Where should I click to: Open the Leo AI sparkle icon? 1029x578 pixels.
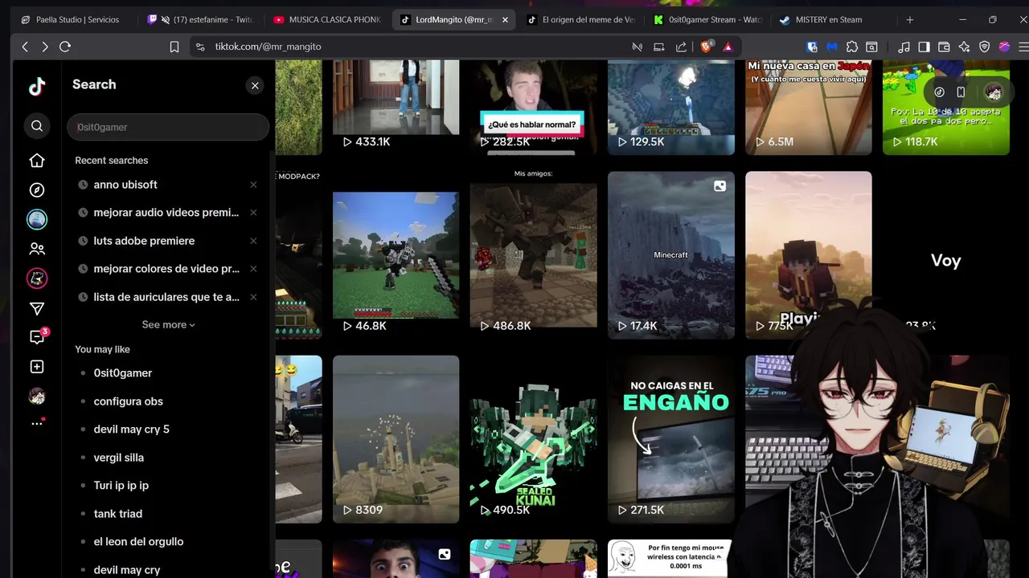[965, 47]
